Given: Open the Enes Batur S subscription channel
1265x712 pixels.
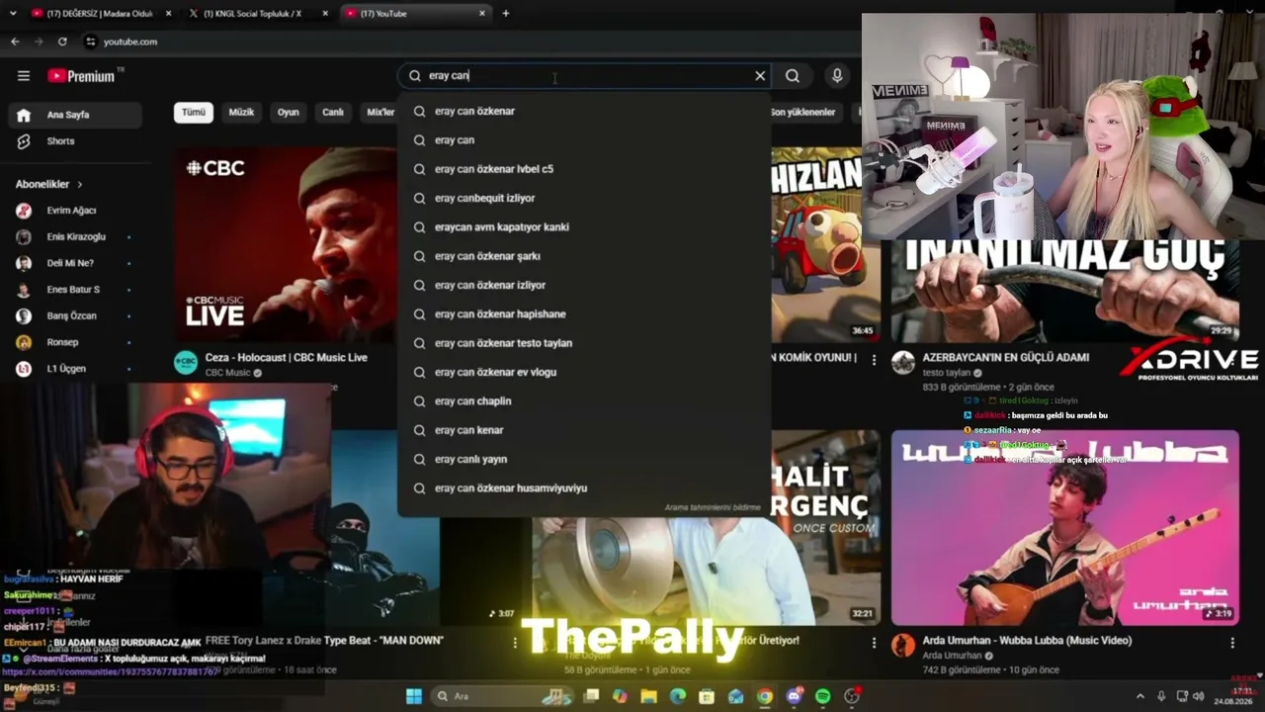Looking at the screenshot, I should (76, 290).
